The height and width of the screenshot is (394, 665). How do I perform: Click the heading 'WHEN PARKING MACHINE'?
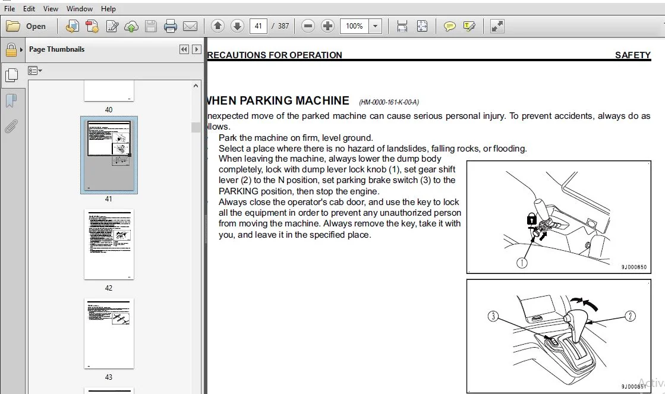278,100
